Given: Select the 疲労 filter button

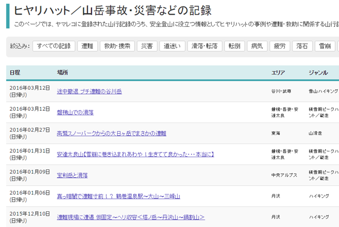Looking at the screenshot, I should coord(280,46).
